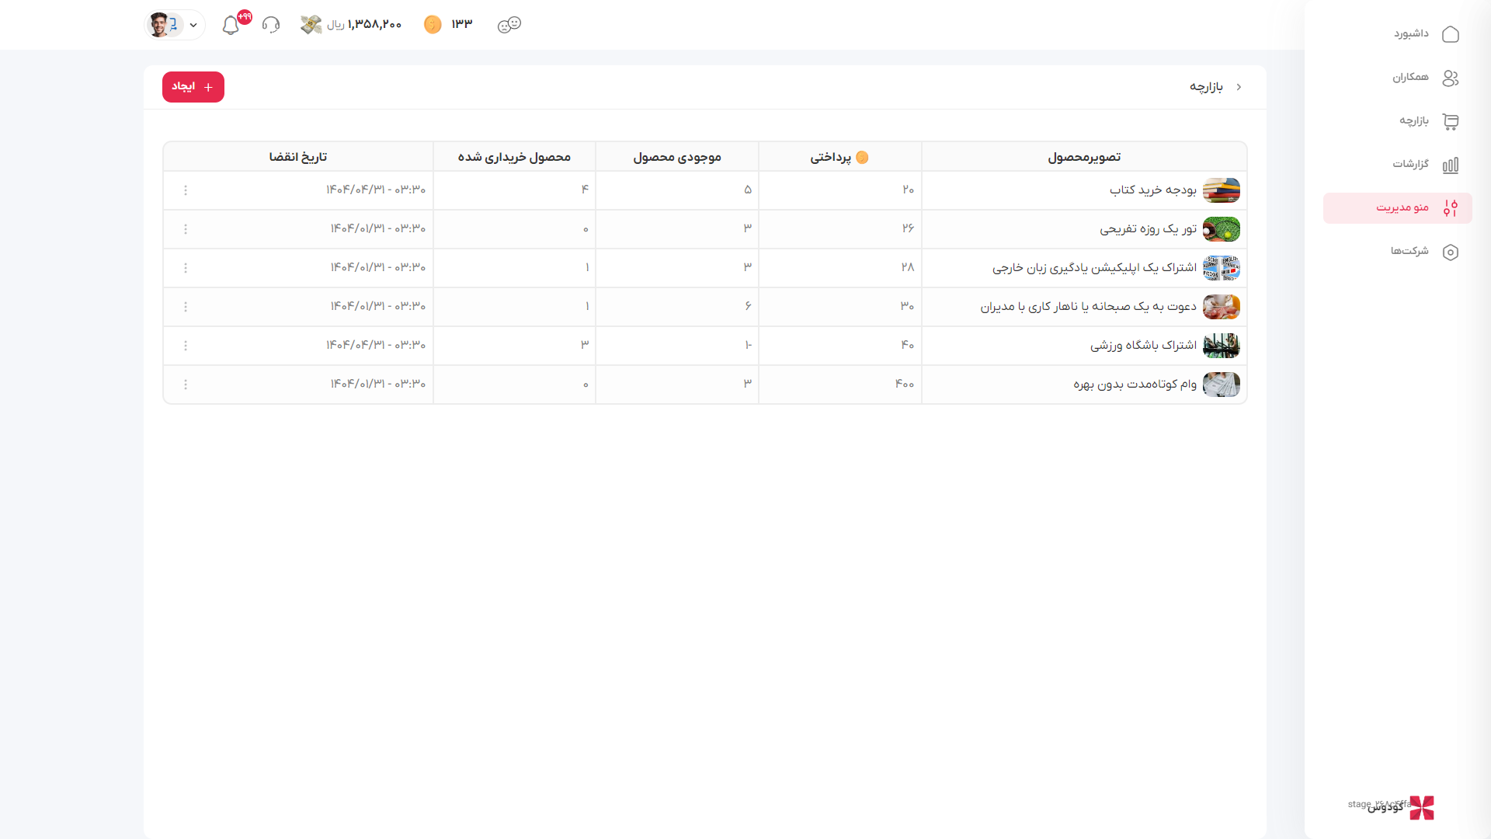
Task: Open actions menu for اپلیکیشن یادگیری زبان row
Action: [186, 268]
